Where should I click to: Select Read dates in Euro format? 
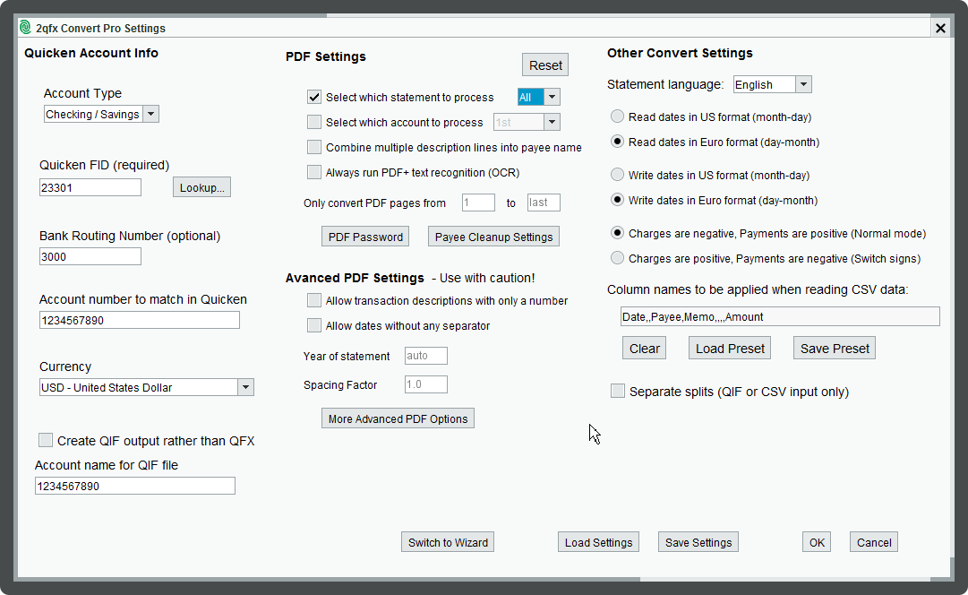(x=617, y=142)
